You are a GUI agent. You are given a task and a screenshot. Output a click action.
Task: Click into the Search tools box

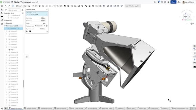pos(133,6)
